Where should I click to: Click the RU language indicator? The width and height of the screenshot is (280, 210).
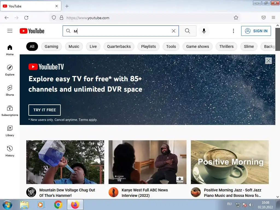(x=229, y=204)
